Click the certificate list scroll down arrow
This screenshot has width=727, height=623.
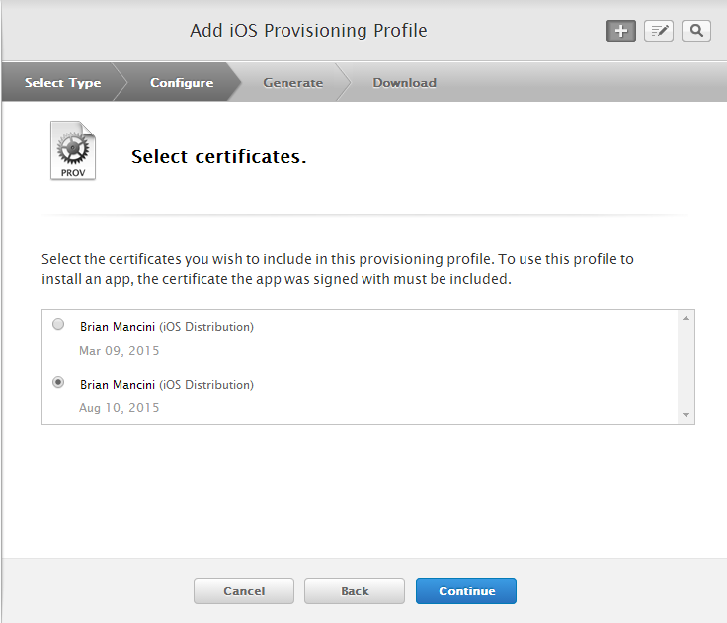coord(686,415)
